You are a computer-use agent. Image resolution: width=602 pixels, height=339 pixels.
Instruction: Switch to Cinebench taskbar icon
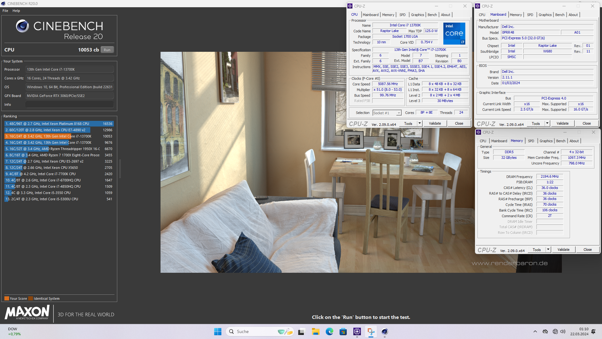click(385, 331)
